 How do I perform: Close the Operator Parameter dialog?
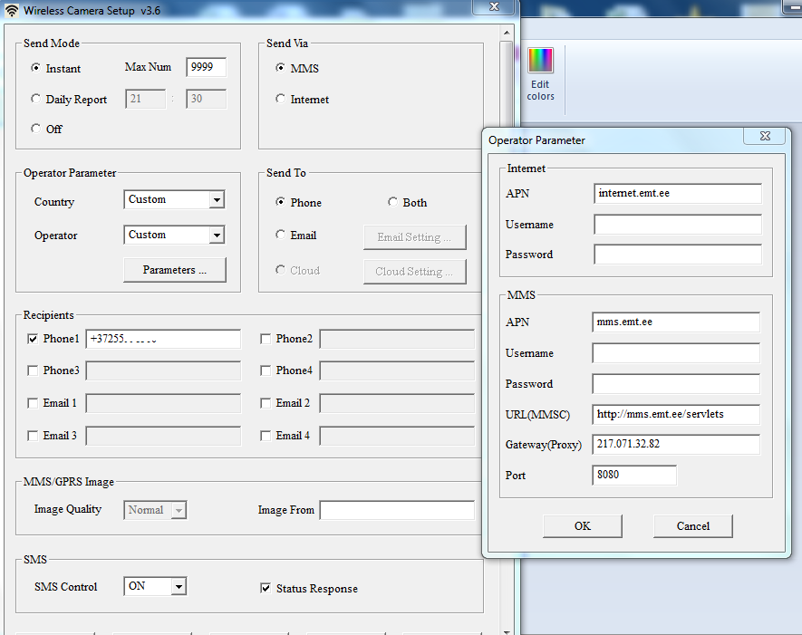click(763, 136)
